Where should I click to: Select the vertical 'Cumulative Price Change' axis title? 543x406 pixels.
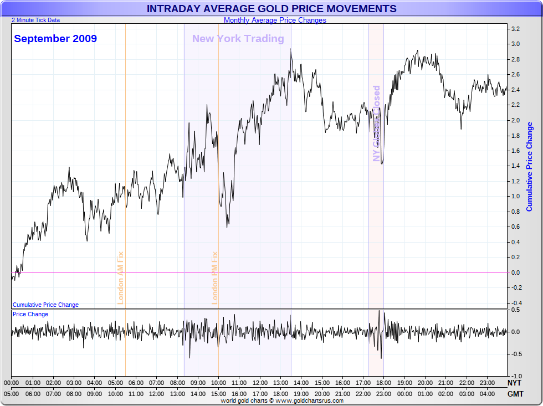pyautogui.click(x=529, y=167)
